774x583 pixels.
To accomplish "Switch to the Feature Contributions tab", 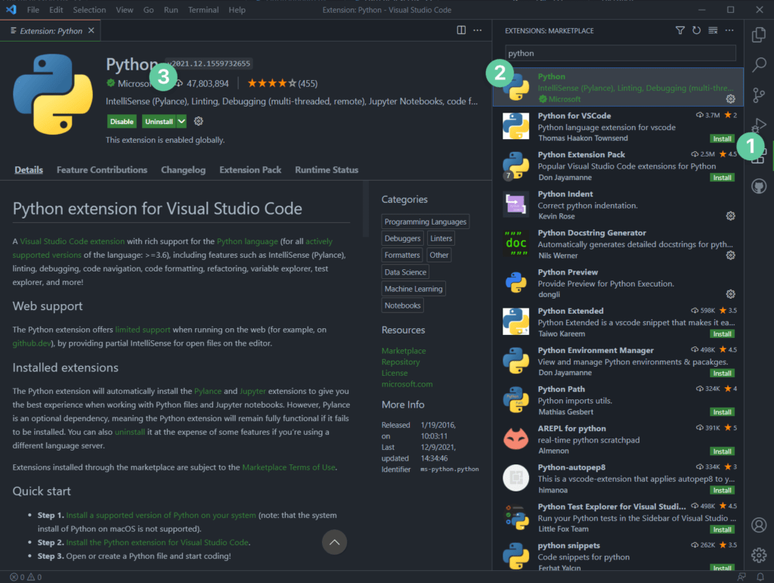I will [102, 170].
